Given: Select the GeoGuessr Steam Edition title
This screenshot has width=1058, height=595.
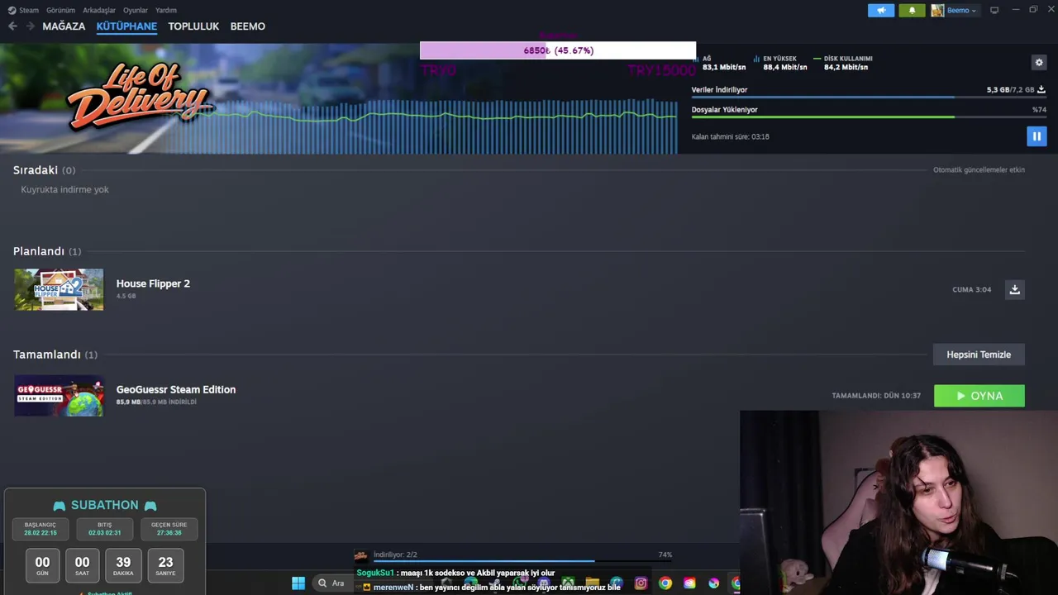Looking at the screenshot, I should tap(176, 389).
